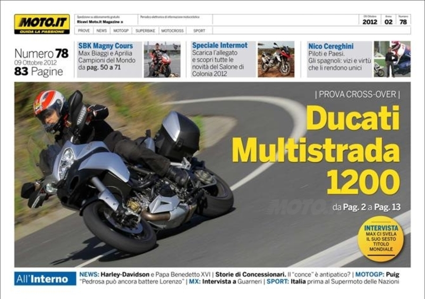Click the 'Numero 78' issue text
425x299 pixels.
[41, 54]
